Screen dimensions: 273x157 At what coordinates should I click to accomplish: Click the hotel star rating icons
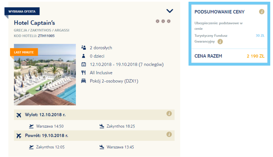point(163,22)
